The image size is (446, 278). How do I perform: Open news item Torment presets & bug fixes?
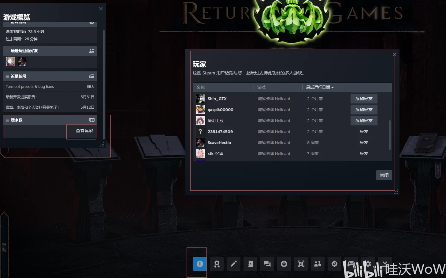click(50, 87)
